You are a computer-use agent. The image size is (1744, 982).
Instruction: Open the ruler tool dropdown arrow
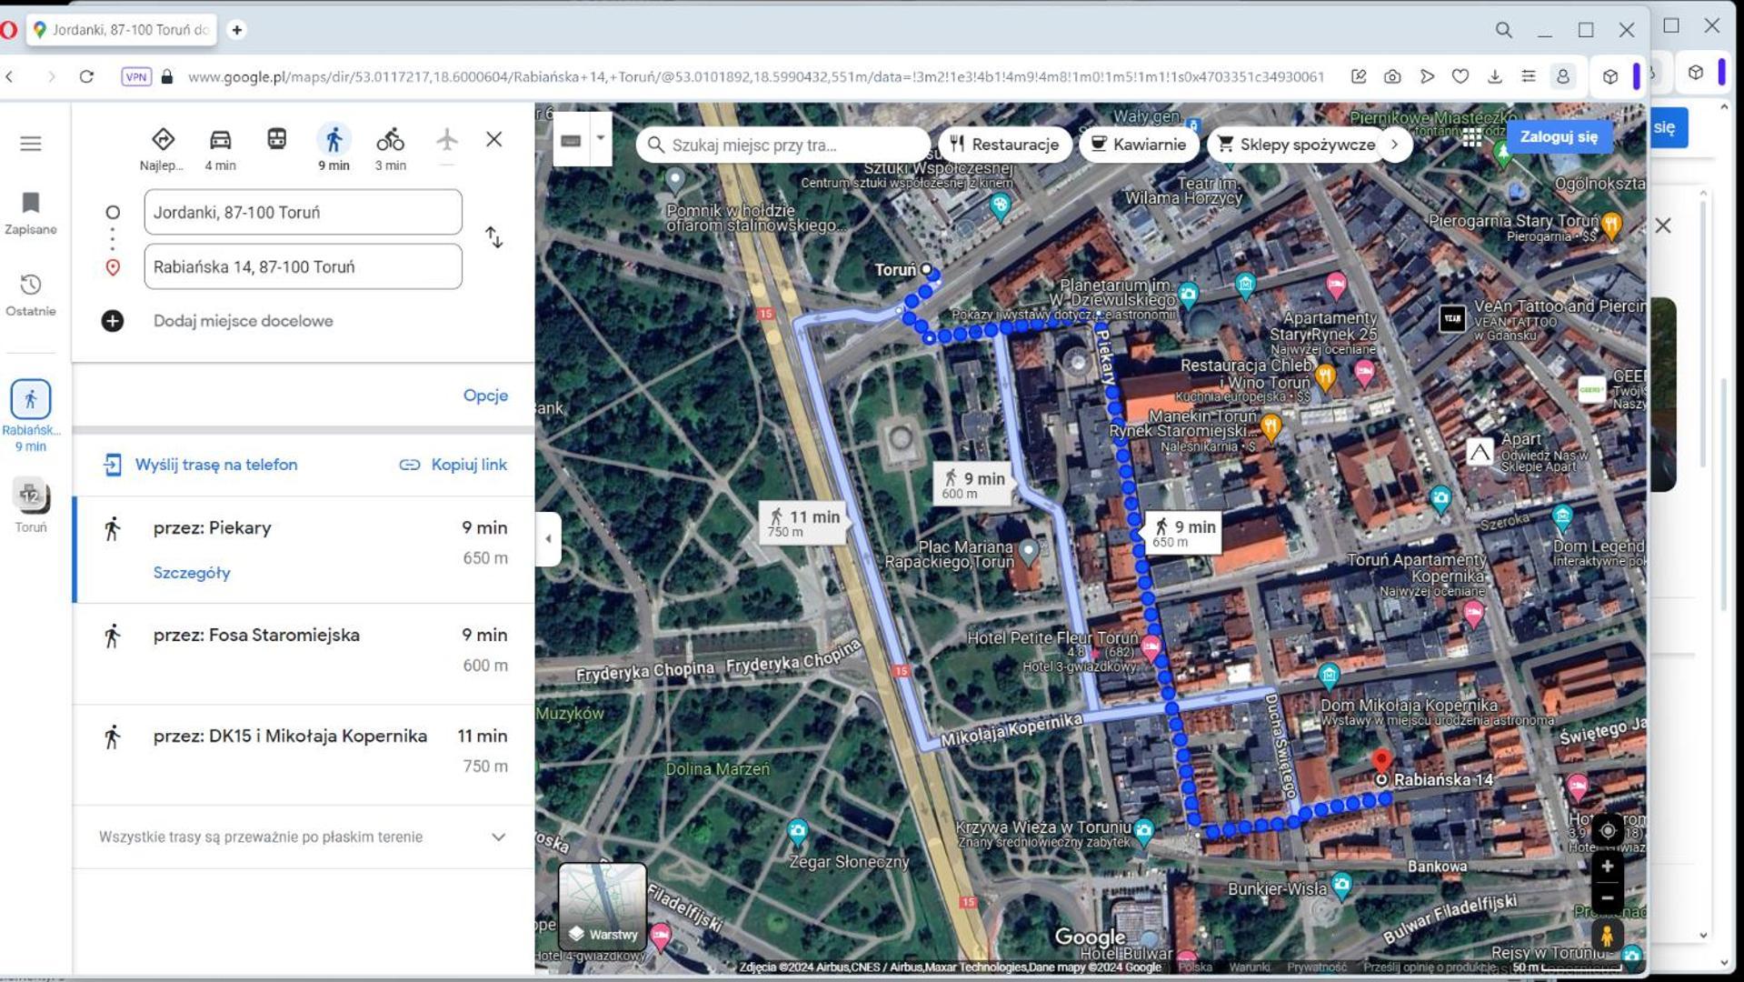coord(600,139)
